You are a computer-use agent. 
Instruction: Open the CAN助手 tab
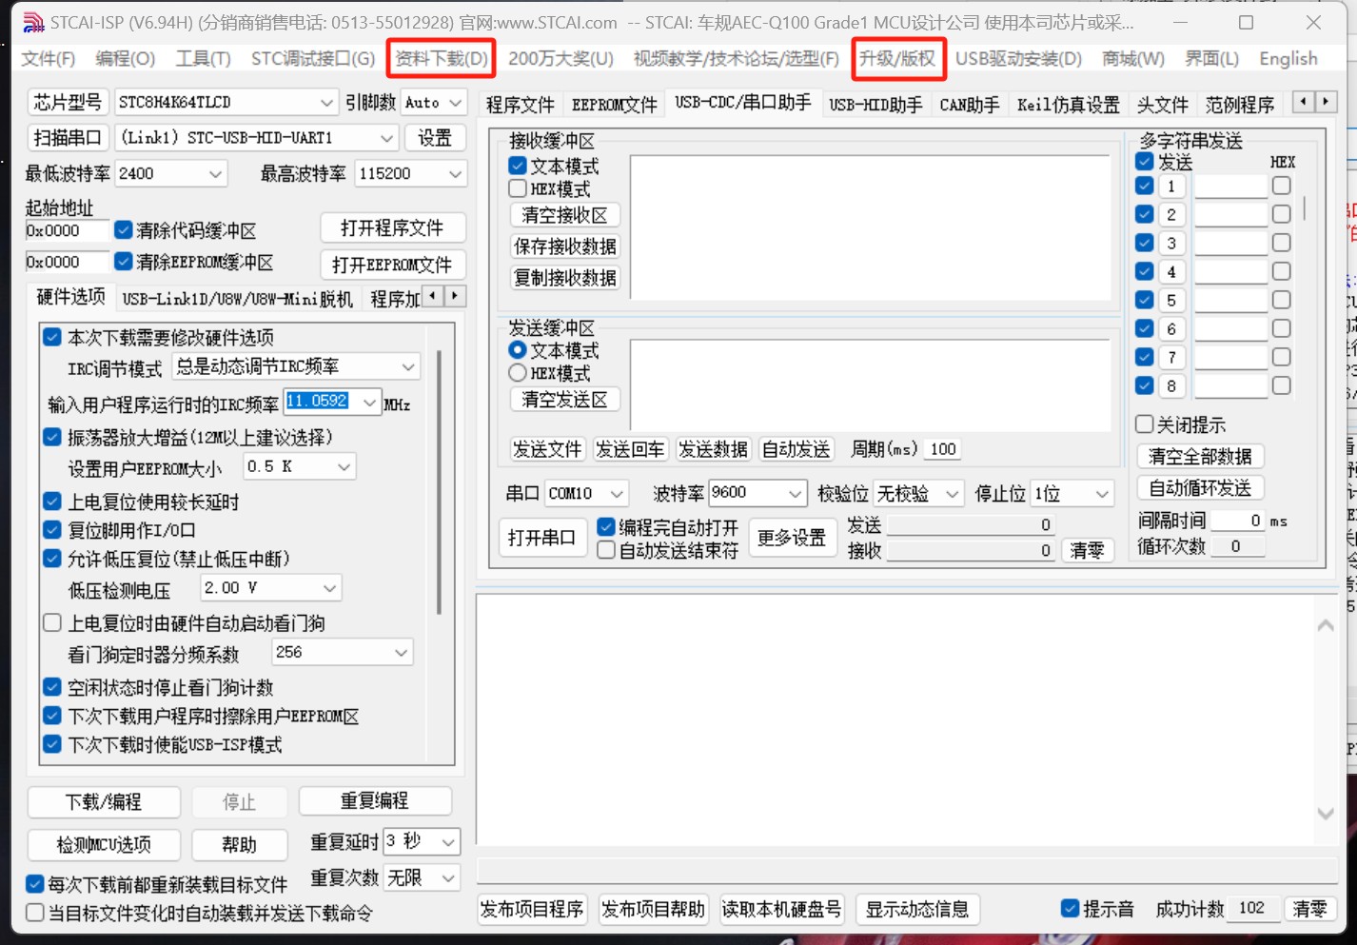click(x=969, y=105)
